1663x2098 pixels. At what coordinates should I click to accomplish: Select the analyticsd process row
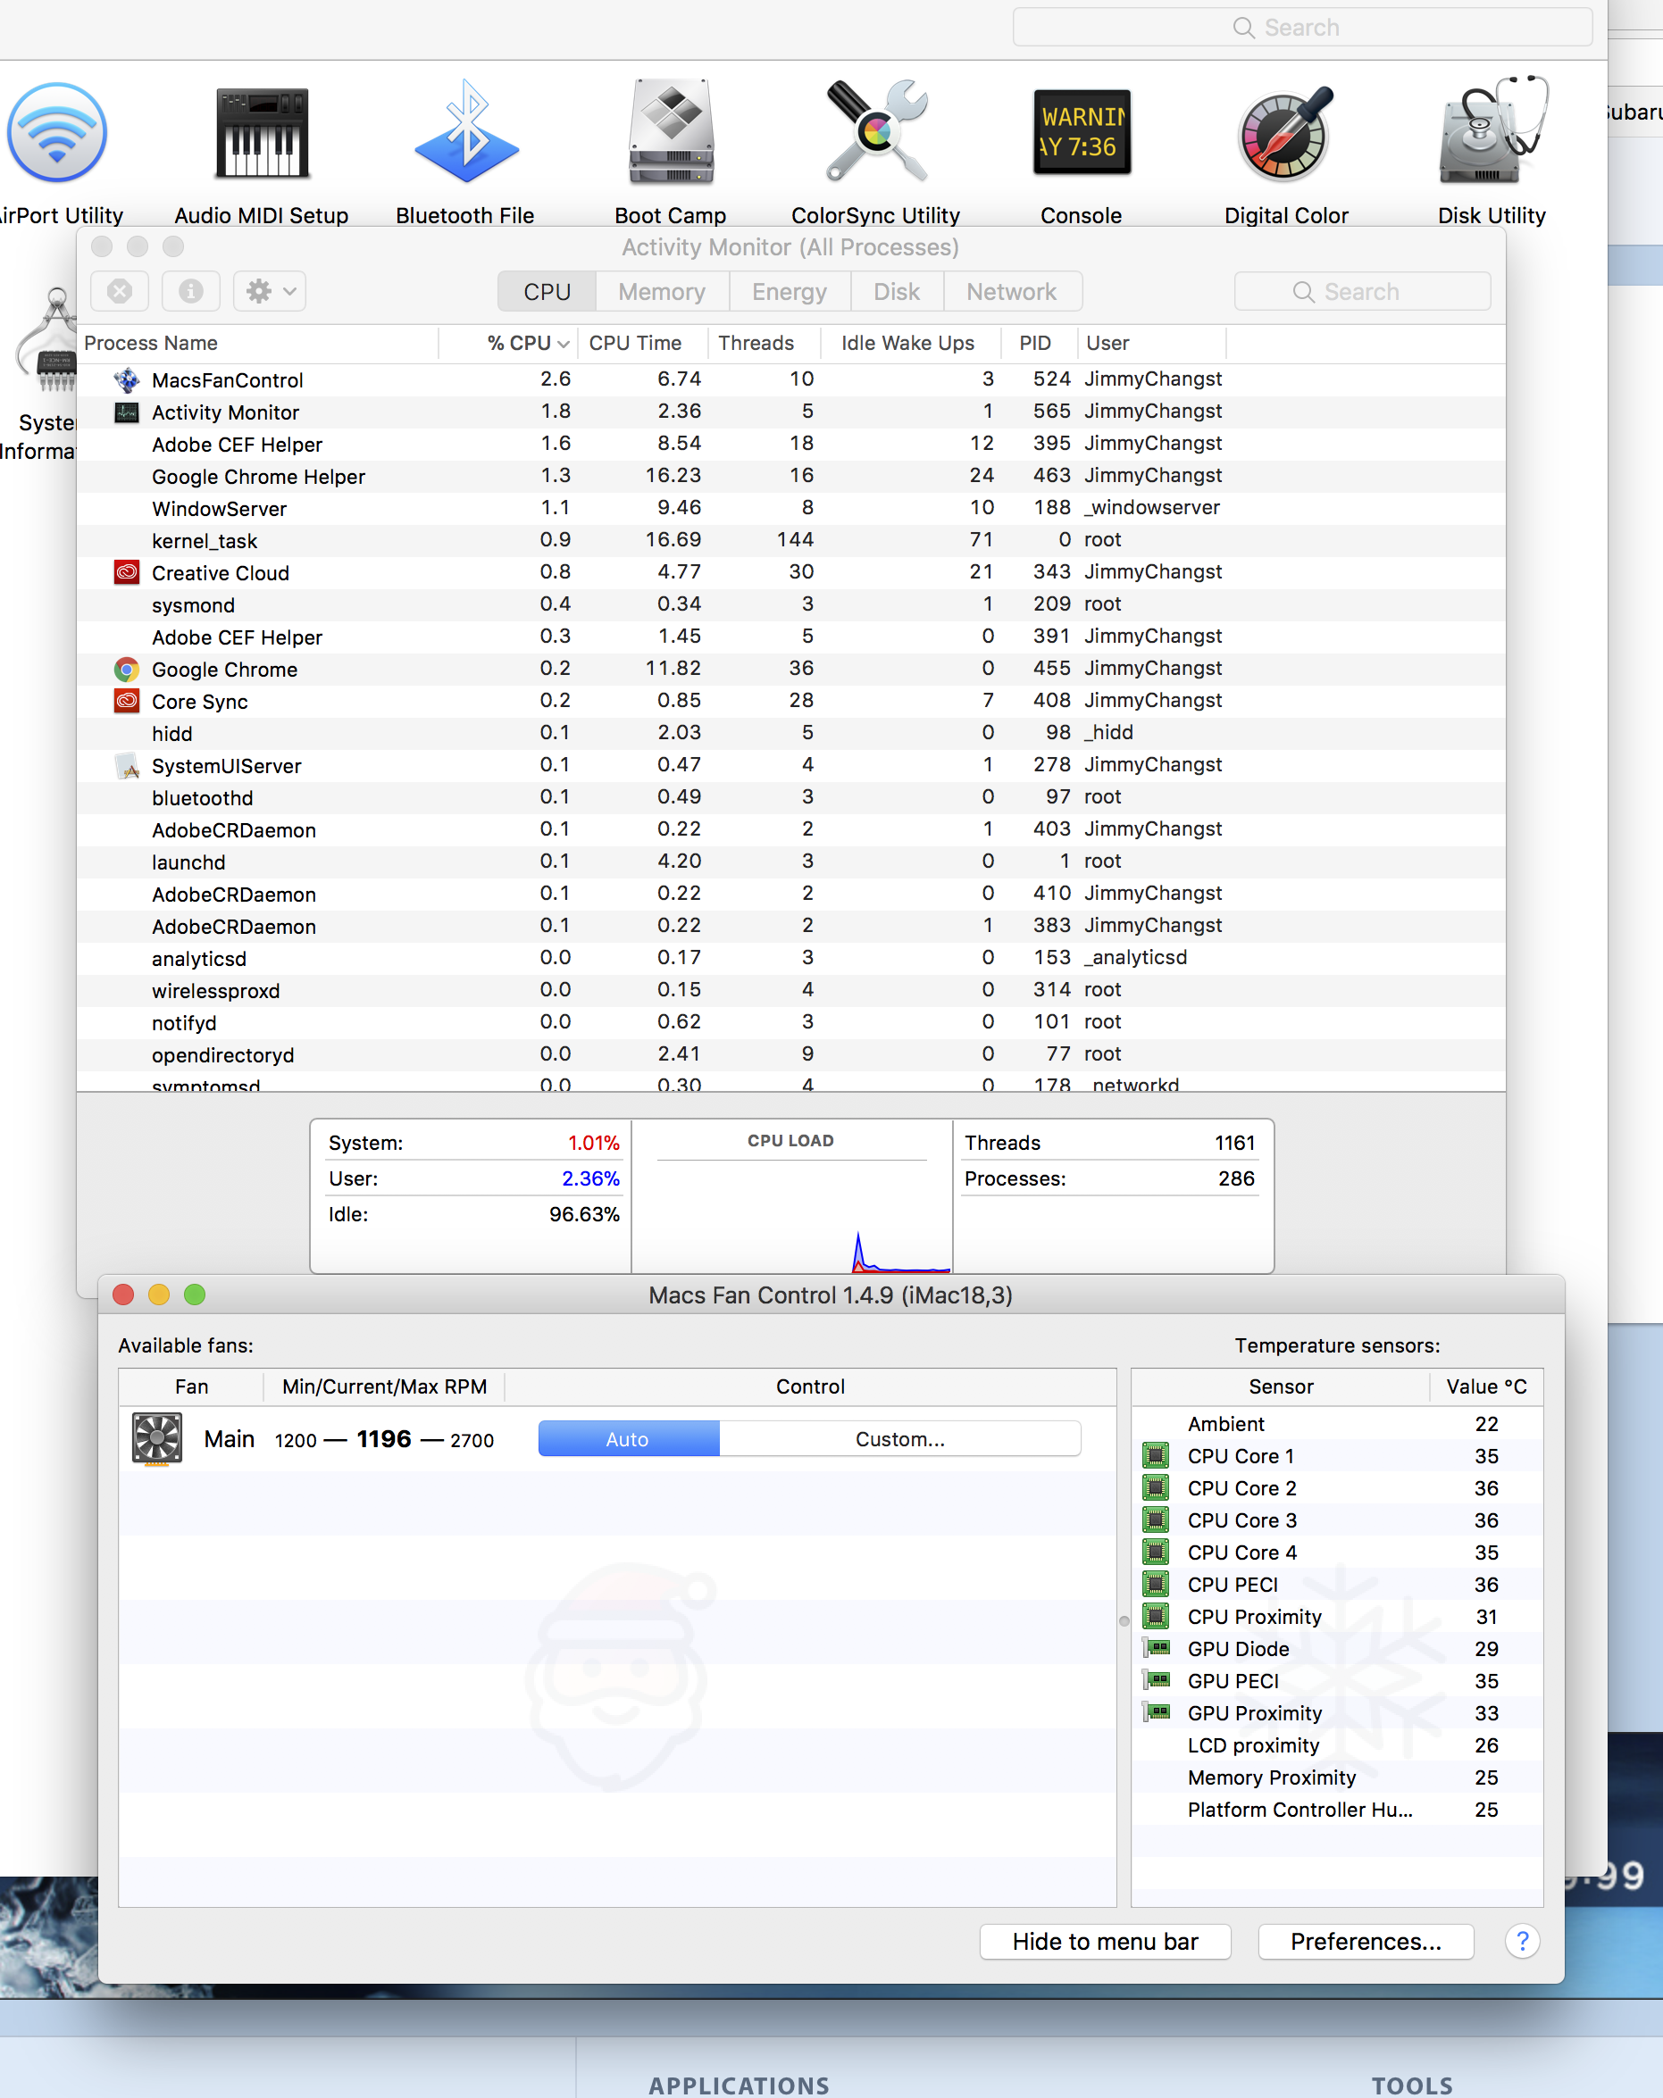pyautogui.click(x=790, y=958)
